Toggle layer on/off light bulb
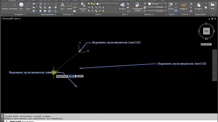 [89, 4]
